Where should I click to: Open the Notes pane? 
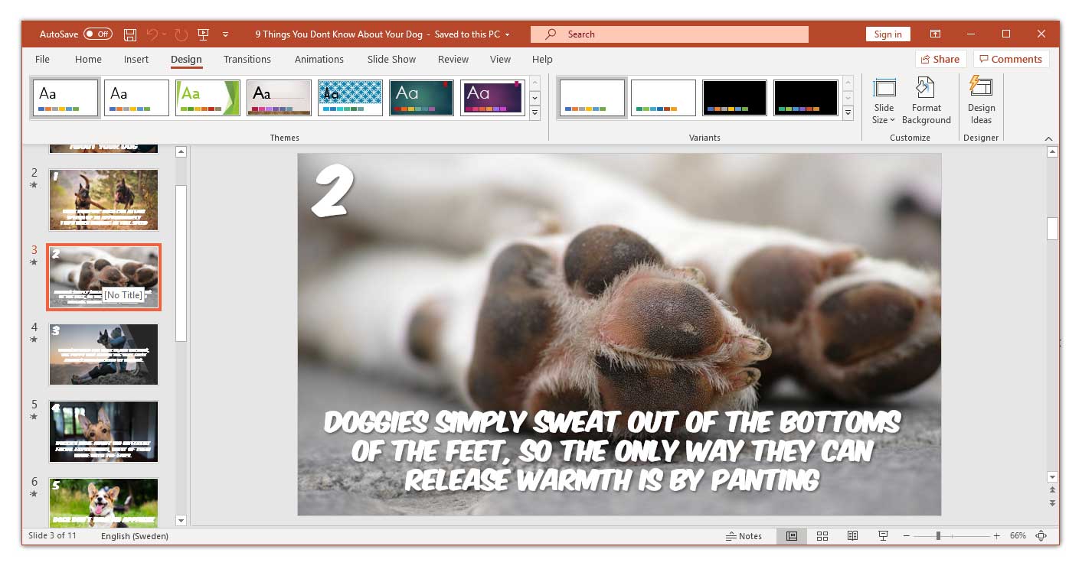(744, 535)
